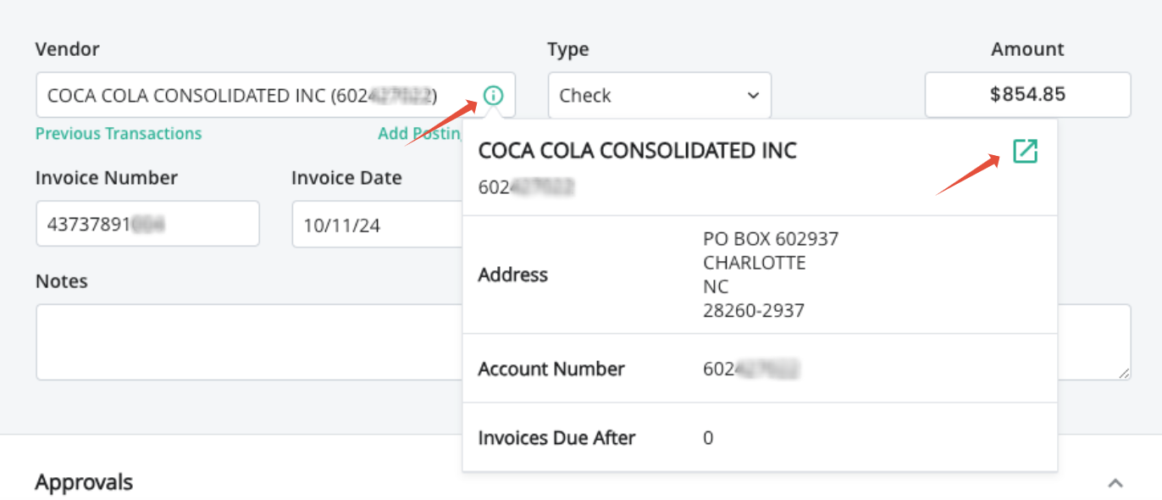The width and height of the screenshot is (1162, 500).
Task: Collapse the Approvals section chevron
Action: 1115,483
